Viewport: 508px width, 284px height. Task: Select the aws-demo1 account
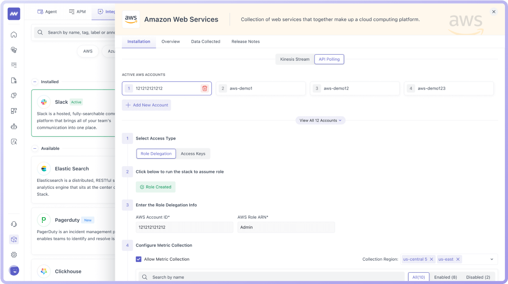261,88
